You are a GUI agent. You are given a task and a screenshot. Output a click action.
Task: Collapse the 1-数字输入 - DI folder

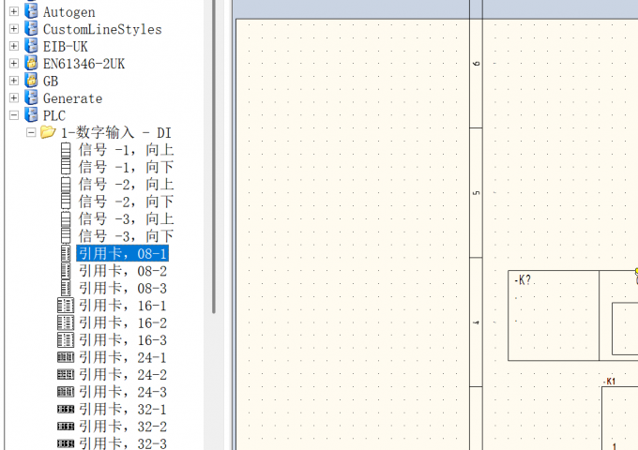tap(31, 132)
